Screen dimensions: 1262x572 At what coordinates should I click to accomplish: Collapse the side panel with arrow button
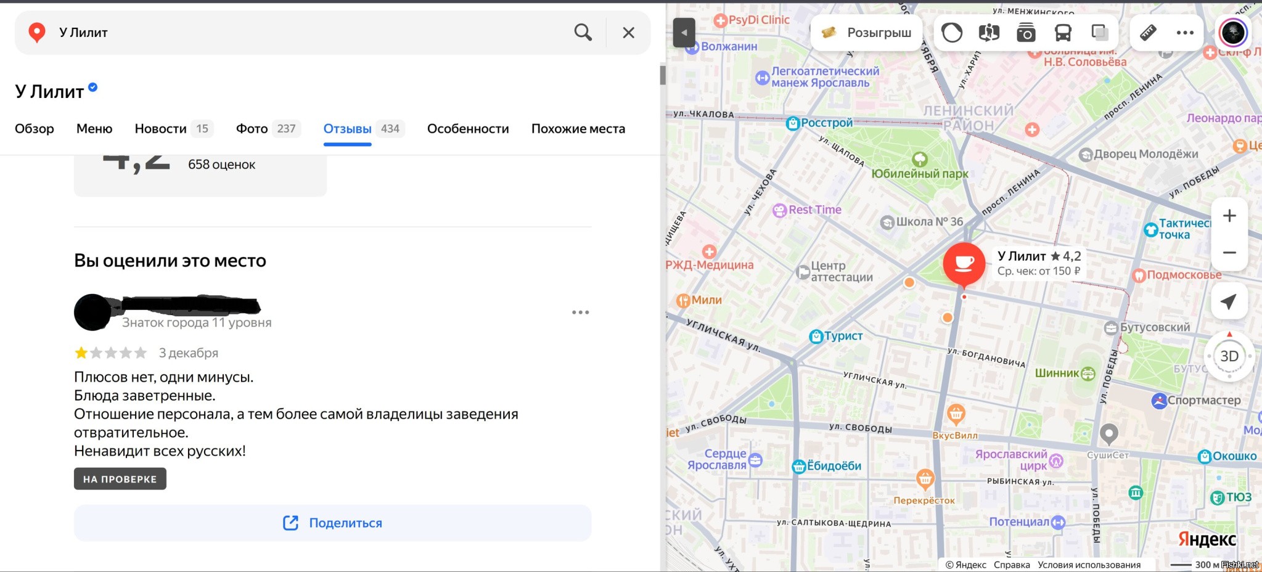pyautogui.click(x=684, y=33)
